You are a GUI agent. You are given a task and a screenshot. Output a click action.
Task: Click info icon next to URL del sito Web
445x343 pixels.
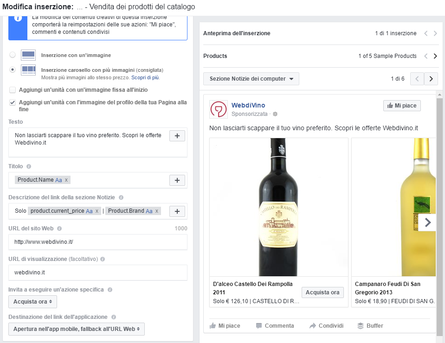click(59, 229)
